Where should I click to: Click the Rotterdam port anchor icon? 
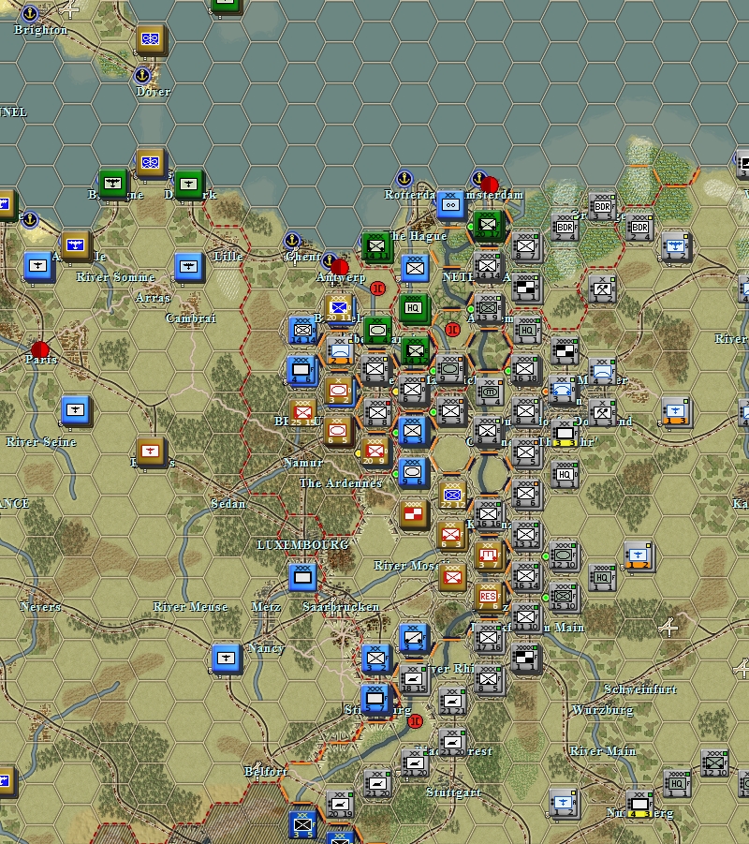tap(404, 178)
